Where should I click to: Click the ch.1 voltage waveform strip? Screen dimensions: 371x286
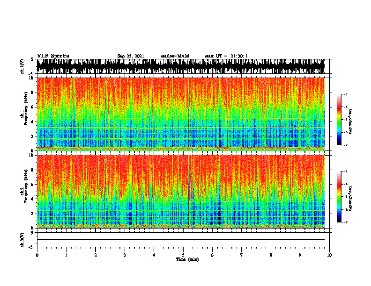coord(181,66)
